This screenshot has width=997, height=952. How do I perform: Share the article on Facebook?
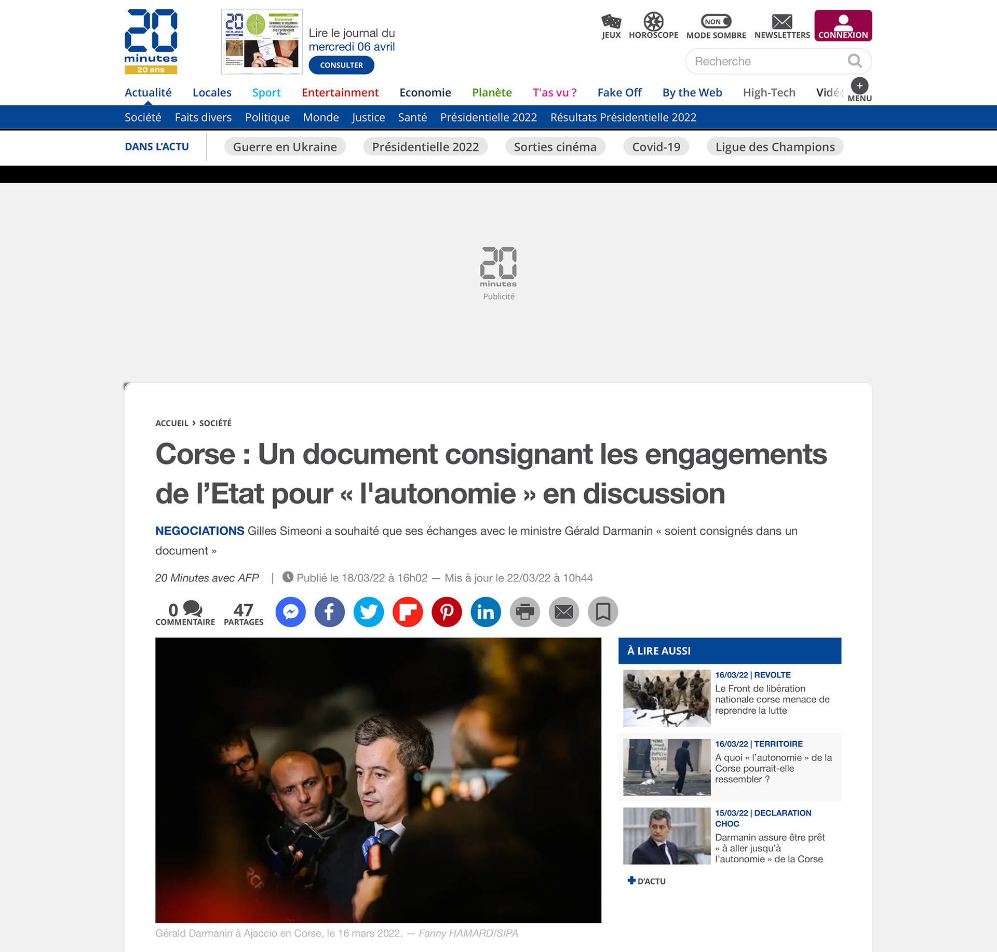(x=329, y=612)
